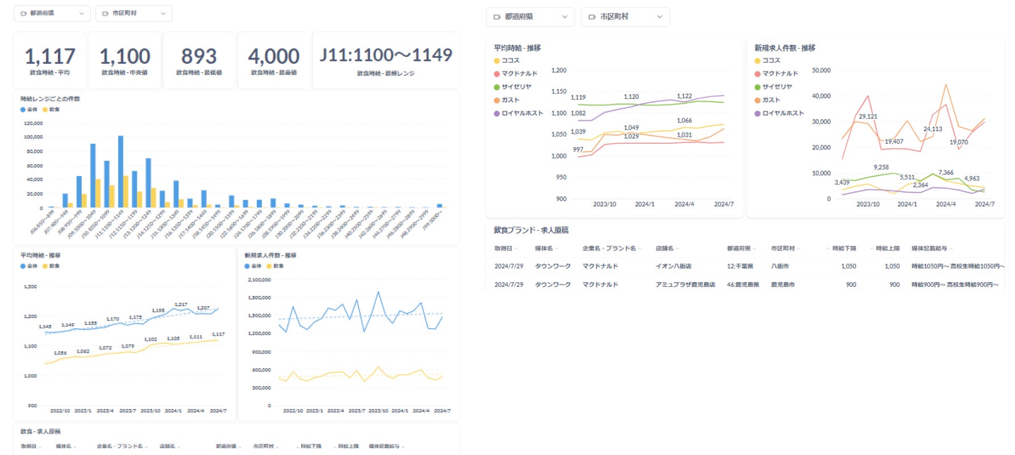Click the 1,117 飲食時給 - 平均 card
This screenshot has width=1015, height=455.
tap(50, 60)
